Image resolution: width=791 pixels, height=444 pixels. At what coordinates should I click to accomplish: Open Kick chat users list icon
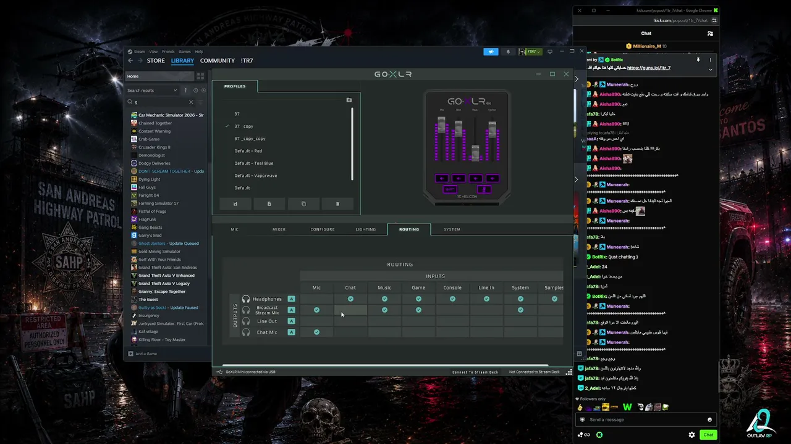(x=710, y=33)
